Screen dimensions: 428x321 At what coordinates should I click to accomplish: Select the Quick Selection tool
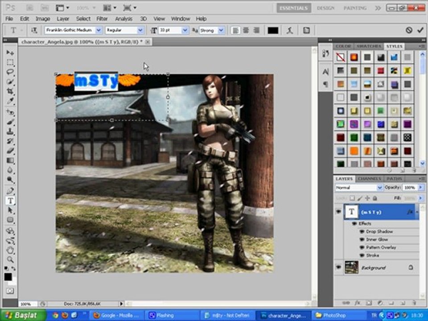tap(10, 82)
